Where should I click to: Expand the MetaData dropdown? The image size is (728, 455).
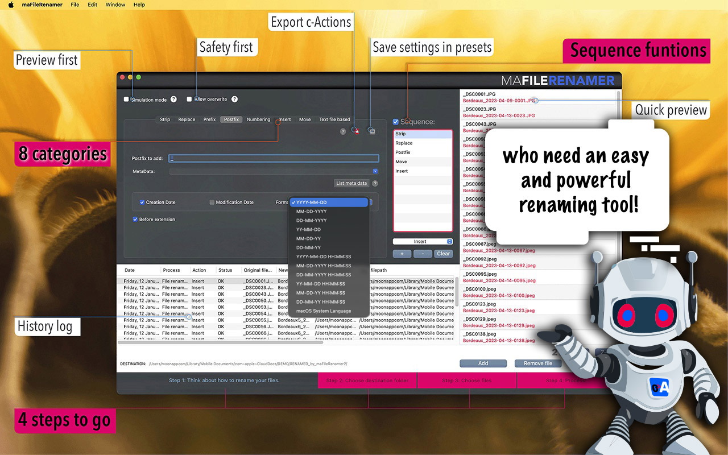[375, 171]
